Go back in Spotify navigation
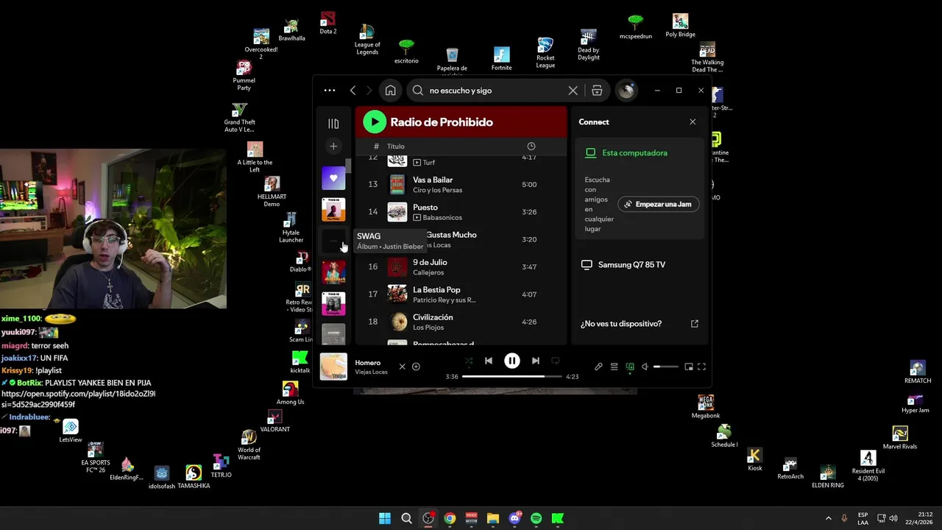 coord(353,91)
